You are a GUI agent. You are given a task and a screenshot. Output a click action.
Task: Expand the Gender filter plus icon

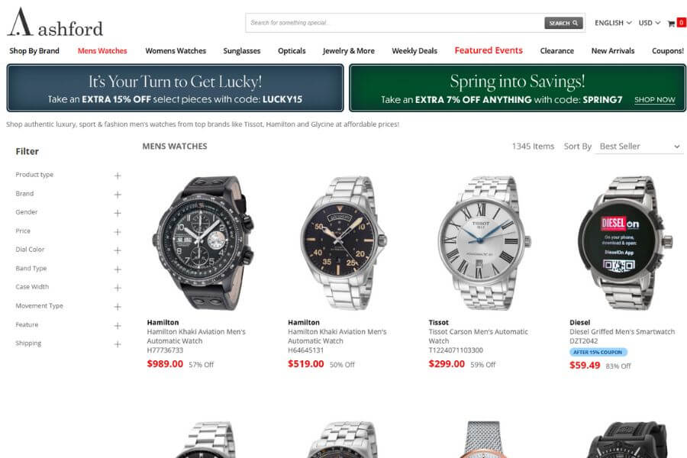(118, 213)
